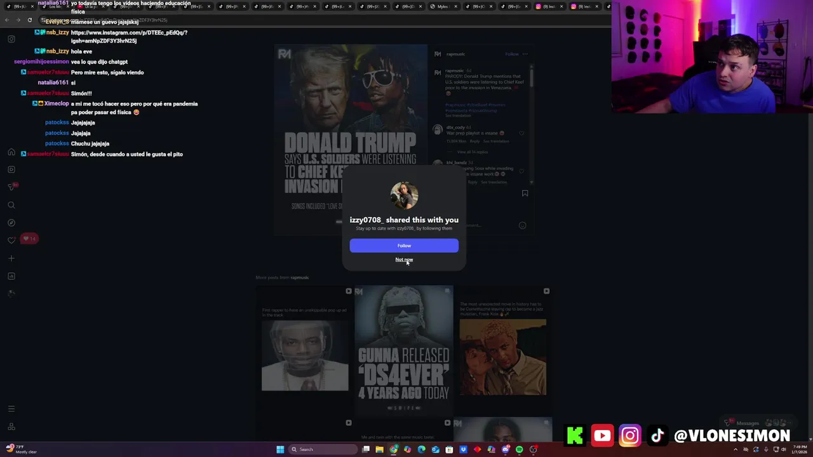Viewport: 813px width, 457px height.
Task: Expand View all 14 replies
Action: 473,152
